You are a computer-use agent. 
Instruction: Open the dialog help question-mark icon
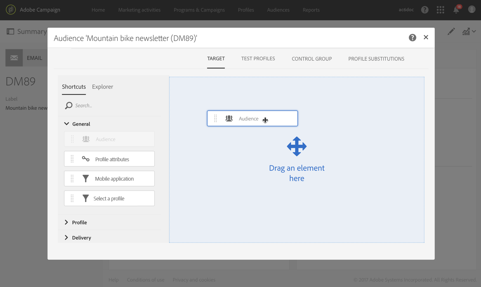pyautogui.click(x=412, y=38)
